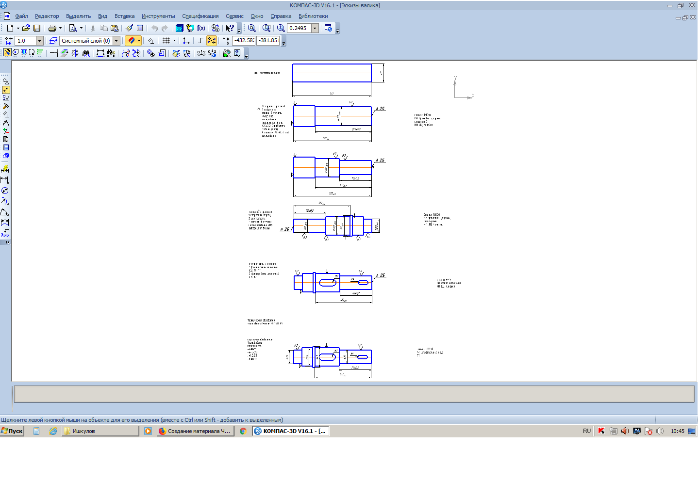Image resolution: width=699 pixels, height=481 pixels.
Task: Toggle the highlighted Snaps magnet button
Action: coord(131,41)
